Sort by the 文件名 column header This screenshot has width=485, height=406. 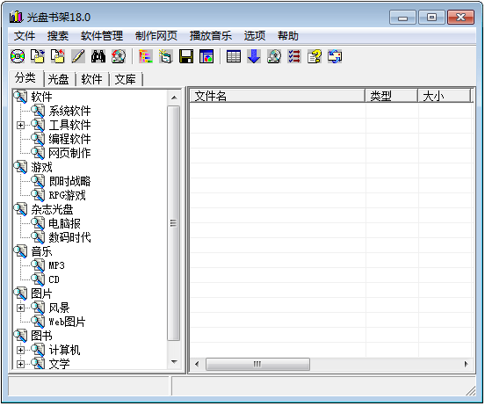click(x=277, y=96)
